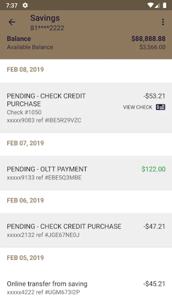Tap the Wi-Fi status icon

pos(150,5)
